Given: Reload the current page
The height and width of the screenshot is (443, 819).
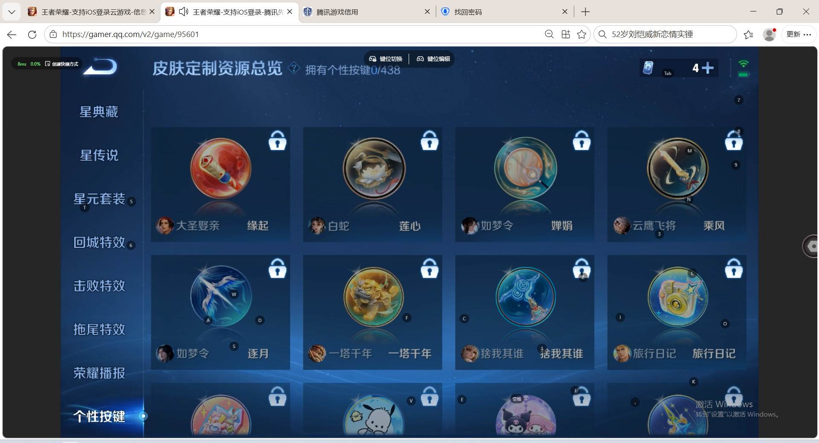Looking at the screenshot, I should tap(32, 35).
